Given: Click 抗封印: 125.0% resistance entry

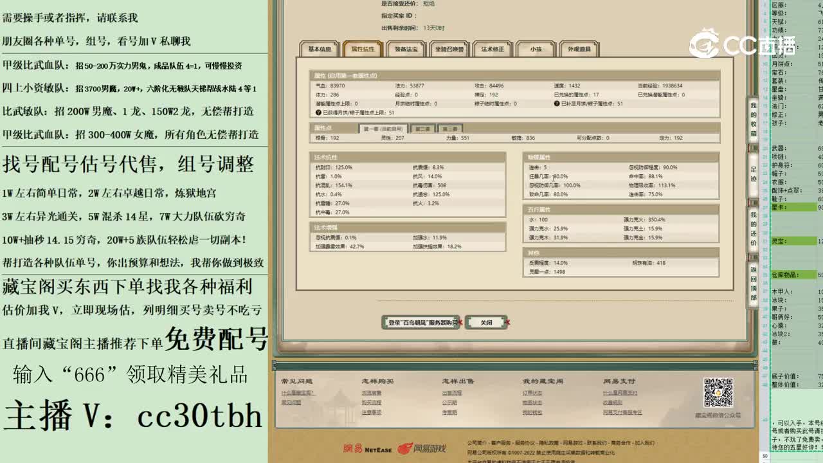Looking at the screenshot, I should [x=334, y=167].
